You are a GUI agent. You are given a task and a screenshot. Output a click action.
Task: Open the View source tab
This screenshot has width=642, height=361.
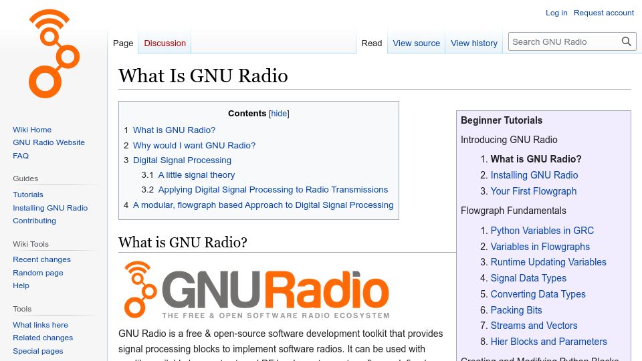click(x=416, y=43)
